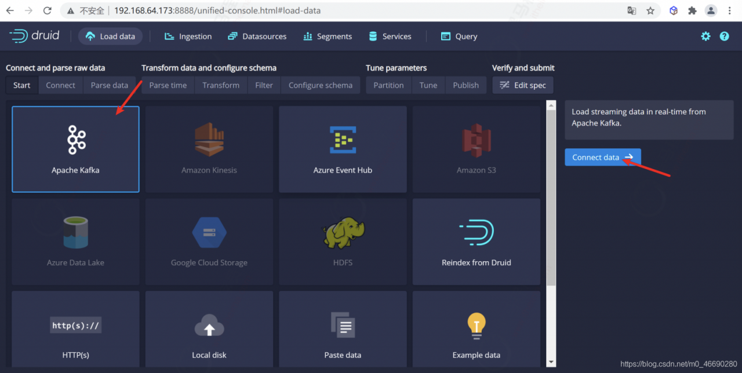Click the not-secure warning icon
The height and width of the screenshot is (373, 742).
pyautogui.click(x=71, y=10)
